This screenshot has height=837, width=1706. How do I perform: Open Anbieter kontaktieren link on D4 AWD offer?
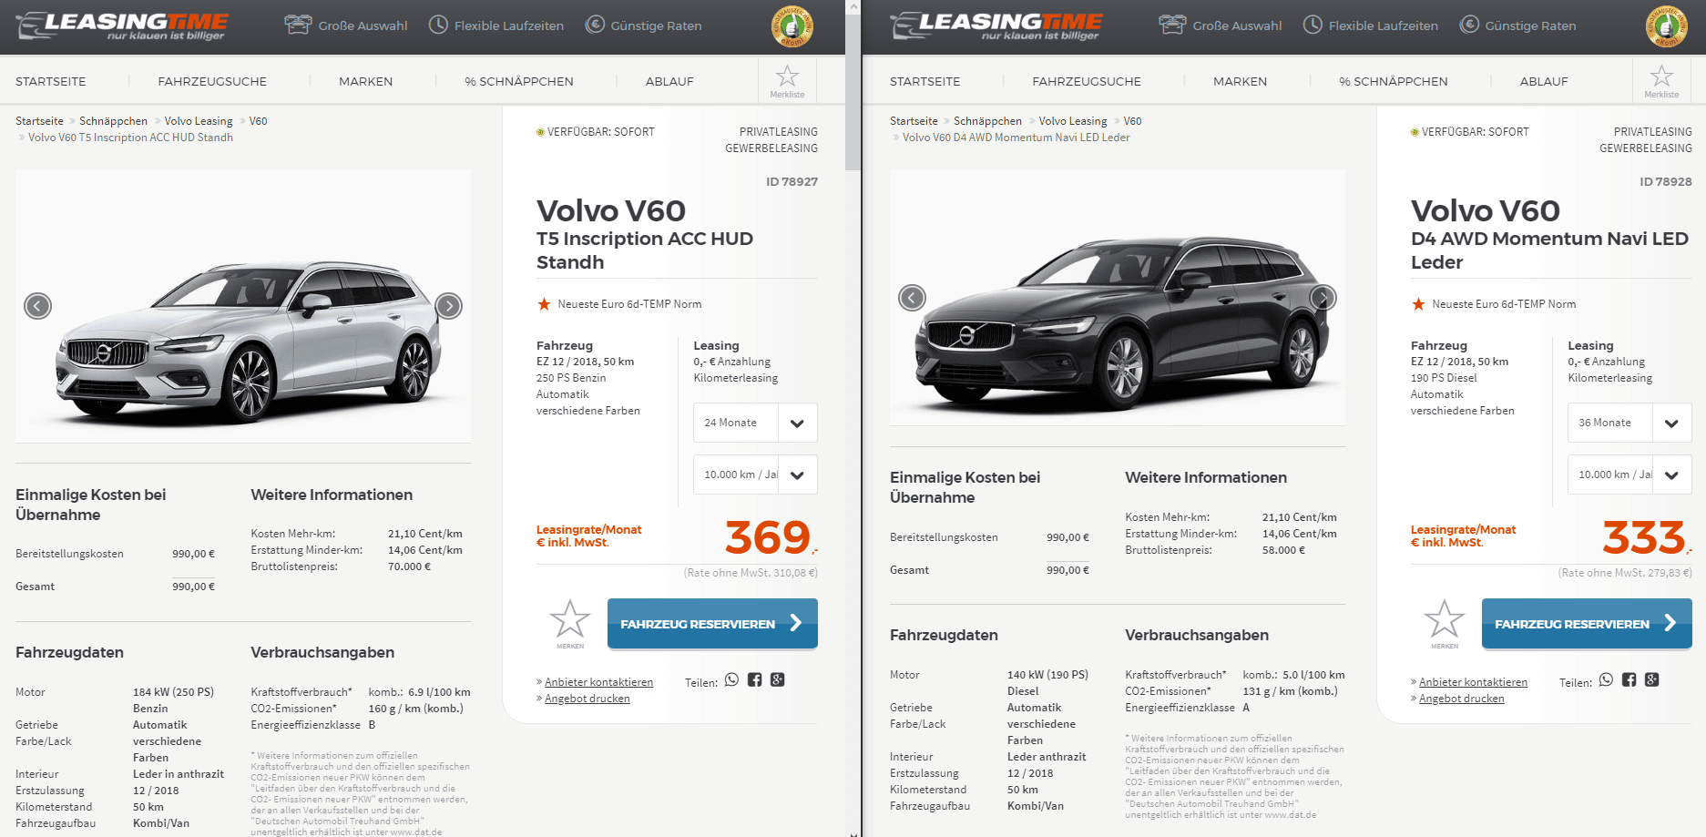coord(1473,682)
